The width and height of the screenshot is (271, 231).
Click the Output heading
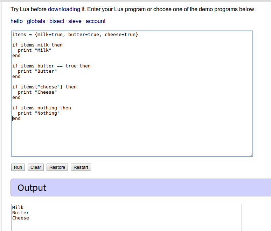(x=32, y=188)
